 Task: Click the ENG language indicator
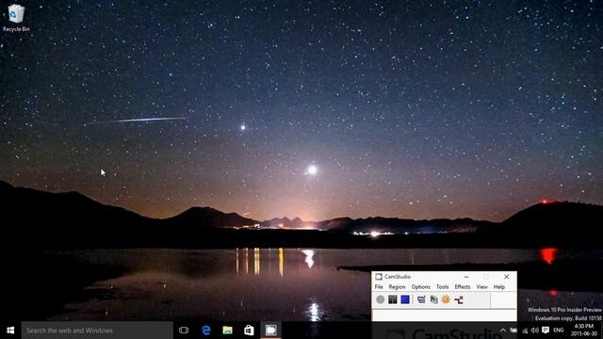pos(559,331)
